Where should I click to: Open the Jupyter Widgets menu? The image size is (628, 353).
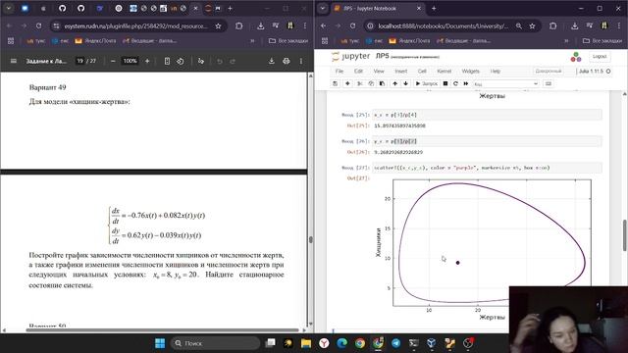point(471,71)
